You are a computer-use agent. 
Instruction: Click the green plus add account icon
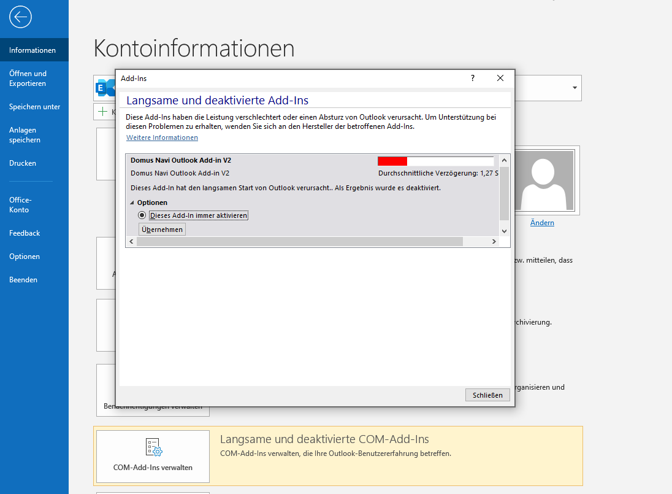[x=103, y=112]
